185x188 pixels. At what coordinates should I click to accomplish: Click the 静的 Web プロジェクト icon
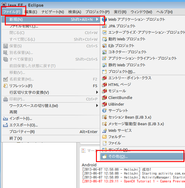(x=104, y=65)
